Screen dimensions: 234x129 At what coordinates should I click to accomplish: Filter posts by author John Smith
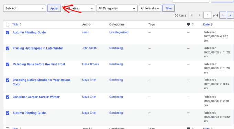[x=89, y=48]
